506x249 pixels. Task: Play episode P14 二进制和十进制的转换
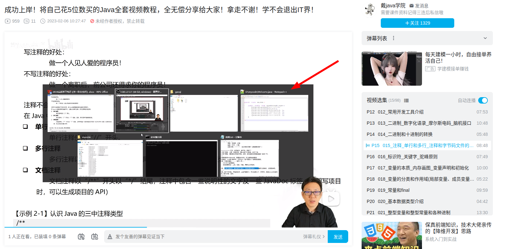click(427, 134)
